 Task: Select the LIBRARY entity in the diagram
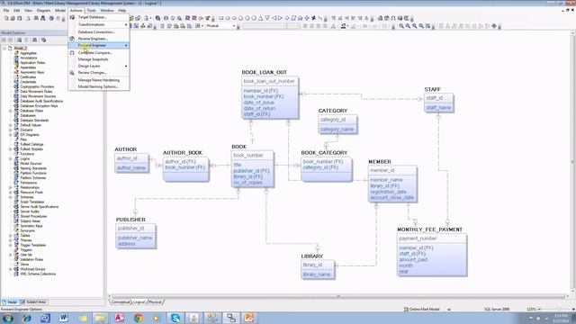pos(318,270)
